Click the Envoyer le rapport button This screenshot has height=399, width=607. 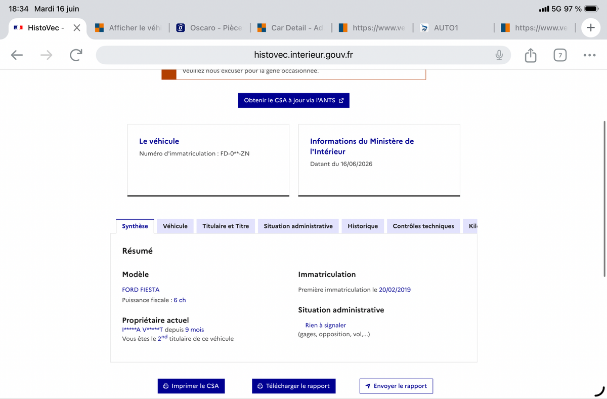[396, 386]
